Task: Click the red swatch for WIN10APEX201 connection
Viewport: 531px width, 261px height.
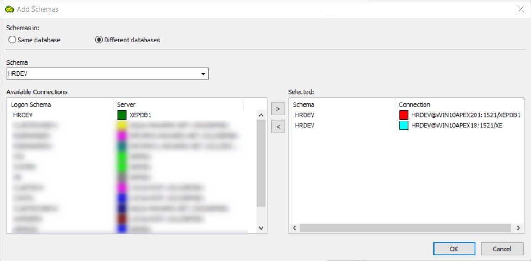Action: [x=404, y=115]
